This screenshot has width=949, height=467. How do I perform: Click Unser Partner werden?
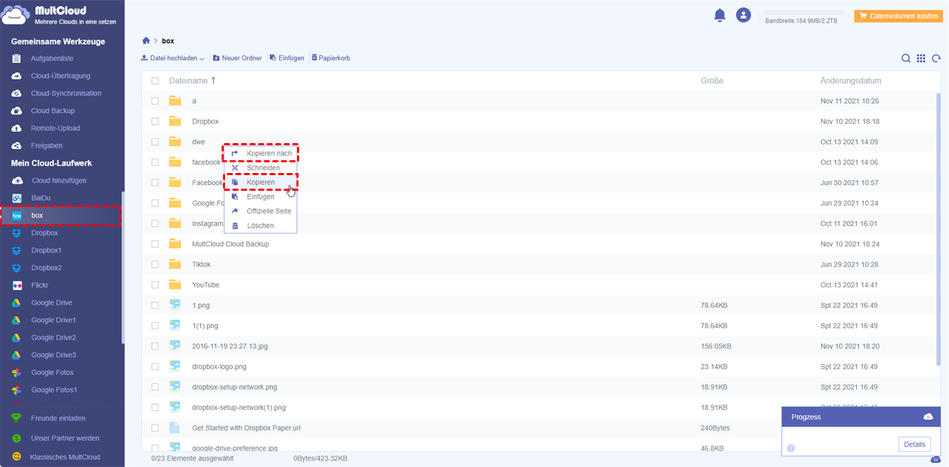pyautogui.click(x=65, y=438)
